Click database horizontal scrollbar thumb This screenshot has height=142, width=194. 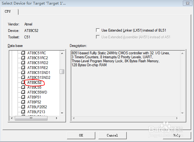pos(31,118)
